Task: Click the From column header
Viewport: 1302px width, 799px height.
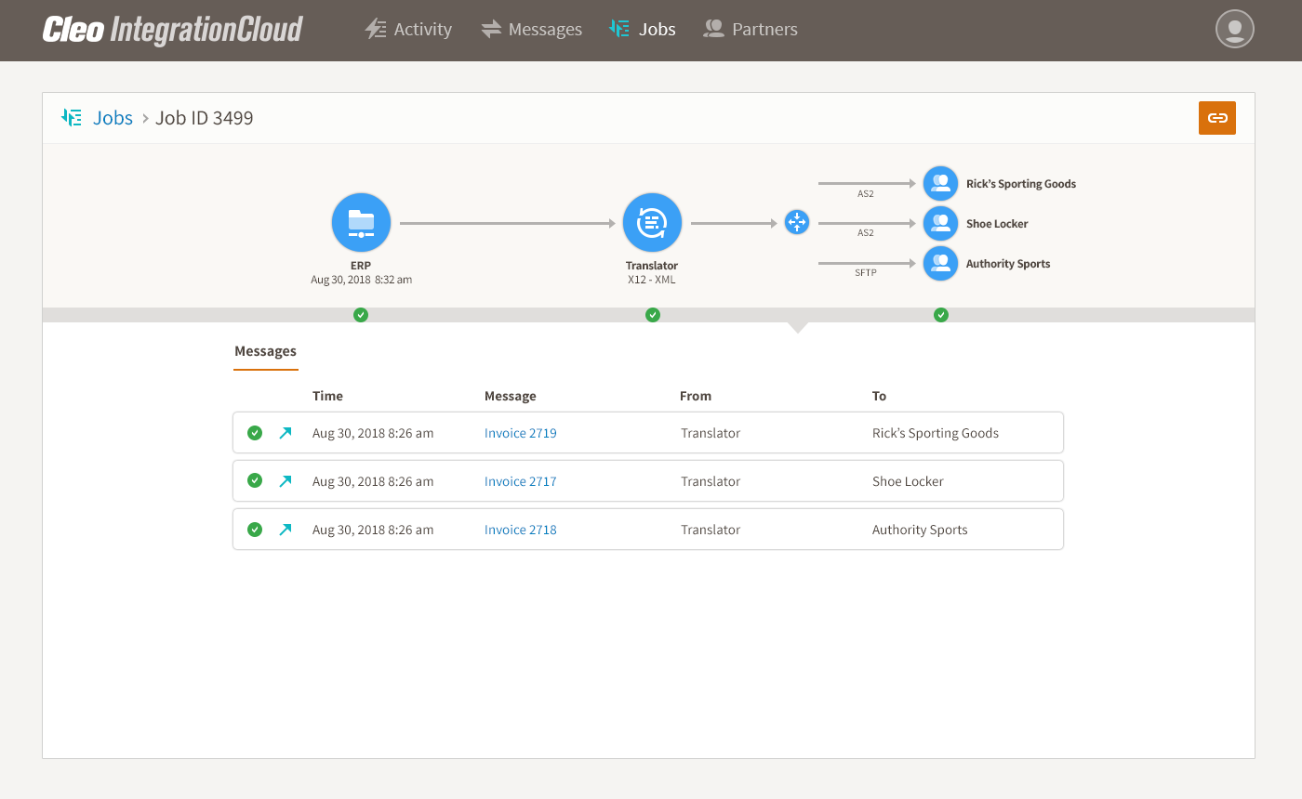Action: pyautogui.click(x=696, y=396)
